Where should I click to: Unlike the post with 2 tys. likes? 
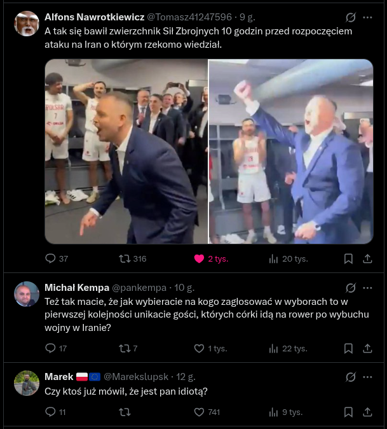click(200, 258)
